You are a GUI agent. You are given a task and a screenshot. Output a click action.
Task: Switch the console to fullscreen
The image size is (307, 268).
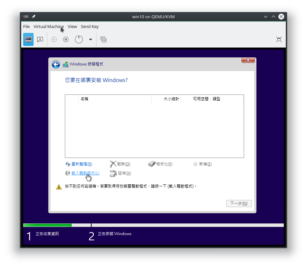[x=279, y=39]
